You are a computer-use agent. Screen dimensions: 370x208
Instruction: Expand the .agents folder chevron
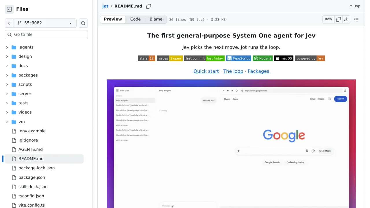click(x=7, y=47)
